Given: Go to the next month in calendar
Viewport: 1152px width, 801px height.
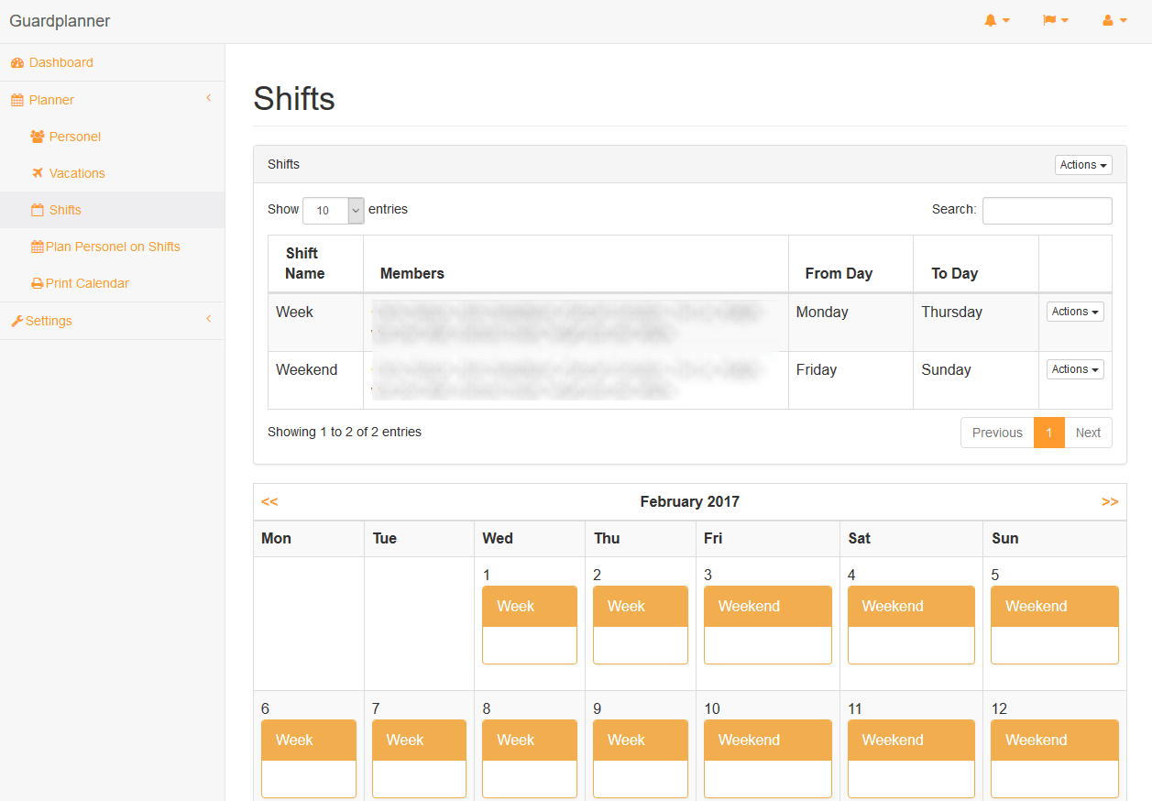Looking at the screenshot, I should [x=1110, y=501].
